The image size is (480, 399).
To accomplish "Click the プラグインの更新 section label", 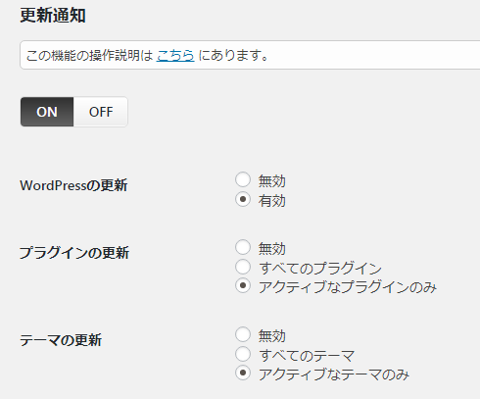I will click(x=74, y=253).
